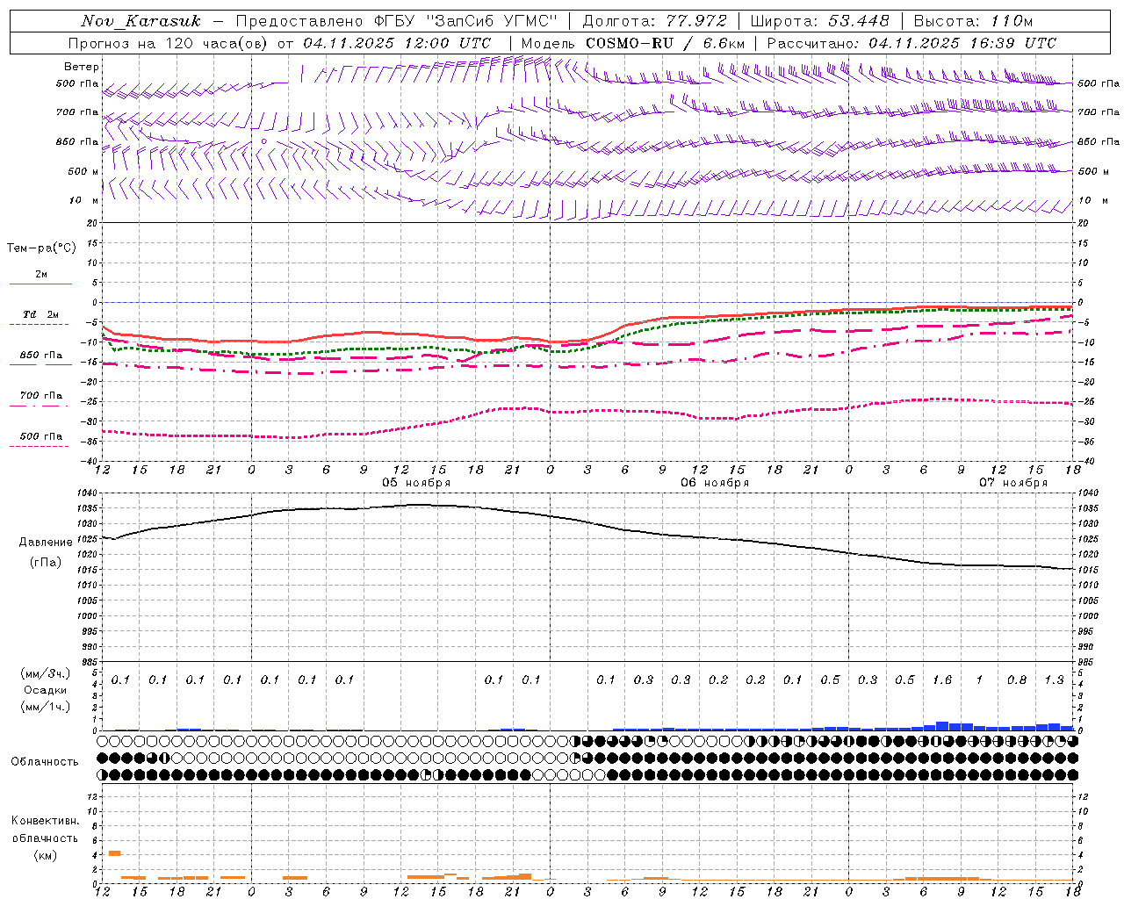The image size is (1124, 899).
Task: Click the precipitation value "1.3"
Action: click(1054, 680)
